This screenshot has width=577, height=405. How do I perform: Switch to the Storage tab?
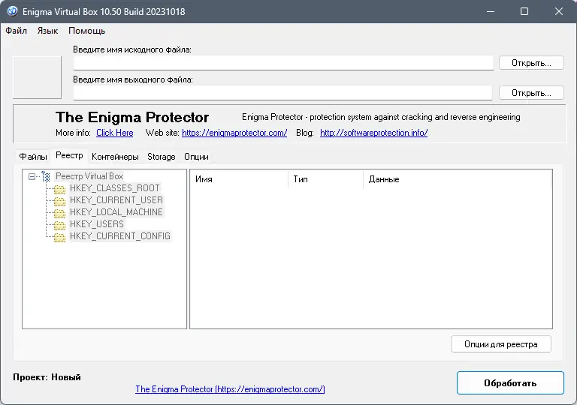tap(162, 157)
